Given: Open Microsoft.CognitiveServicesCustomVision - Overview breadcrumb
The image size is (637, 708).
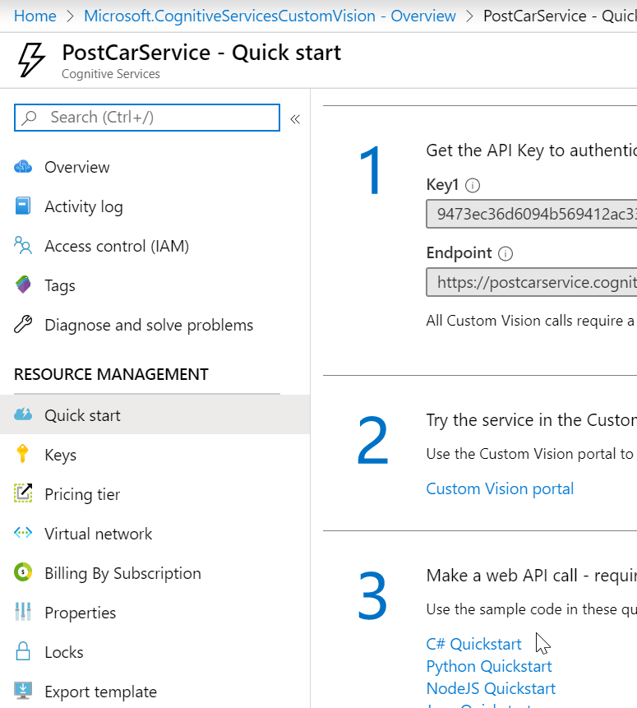Looking at the screenshot, I should tap(270, 16).
